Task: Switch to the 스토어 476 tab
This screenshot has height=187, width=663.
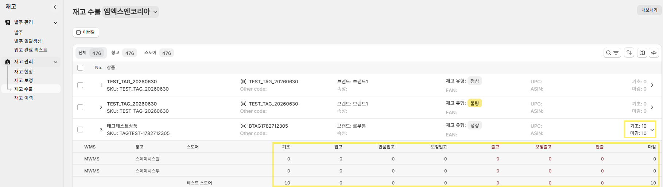Action: 158,53
